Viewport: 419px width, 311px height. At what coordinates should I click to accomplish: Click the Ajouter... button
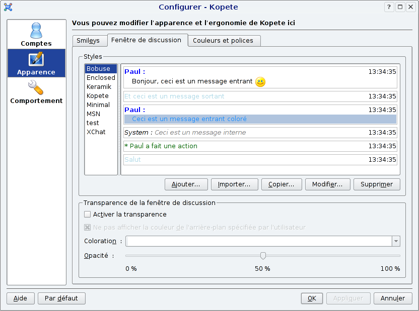pos(186,184)
